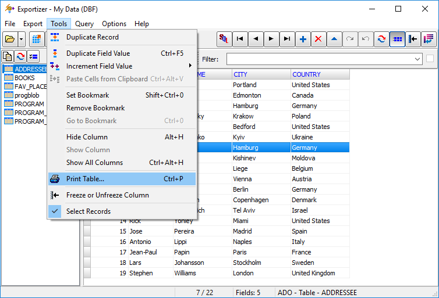The width and height of the screenshot is (439, 298).
Task: Click the Print Table printer icon
Action: [x=55, y=179]
